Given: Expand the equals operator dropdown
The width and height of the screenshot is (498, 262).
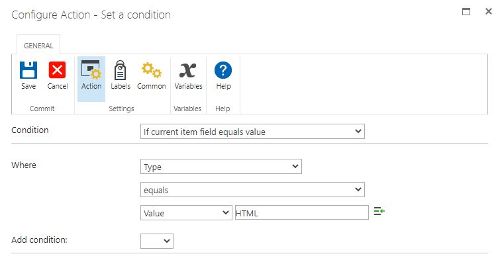Looking at the screenshot, I should [252, 190].
